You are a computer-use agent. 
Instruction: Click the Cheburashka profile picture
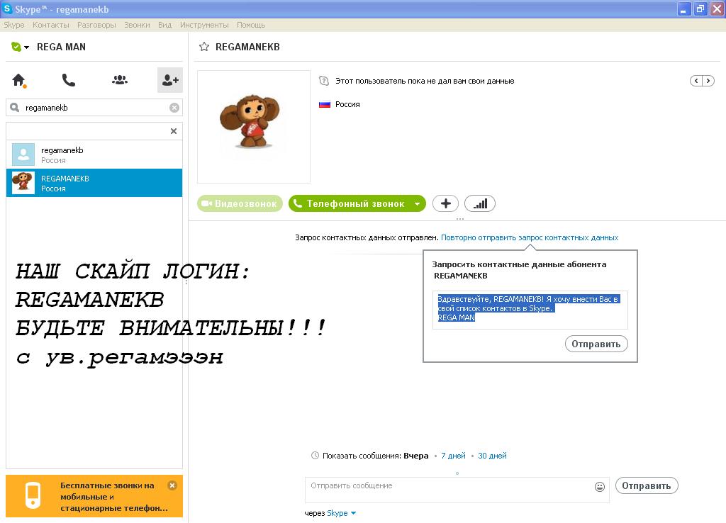(254, 126)
